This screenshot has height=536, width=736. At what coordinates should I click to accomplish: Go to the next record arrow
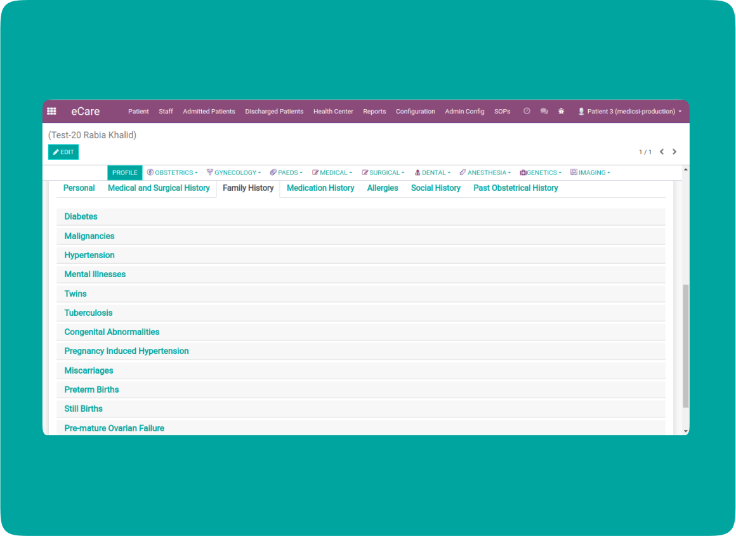674,152
